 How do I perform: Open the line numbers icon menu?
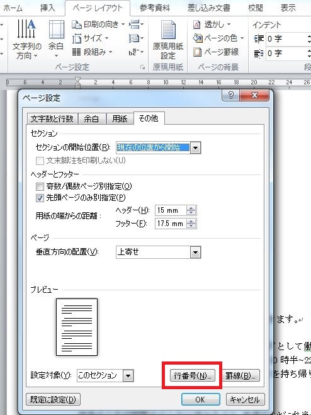tap(136, 38)
